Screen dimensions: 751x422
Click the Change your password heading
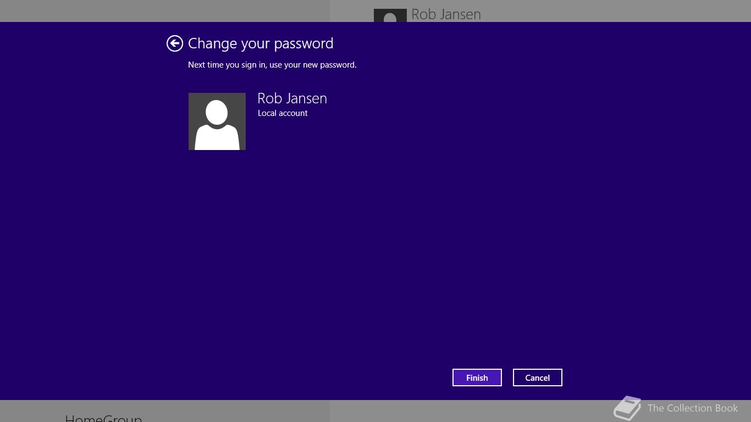tap(261, 43)
